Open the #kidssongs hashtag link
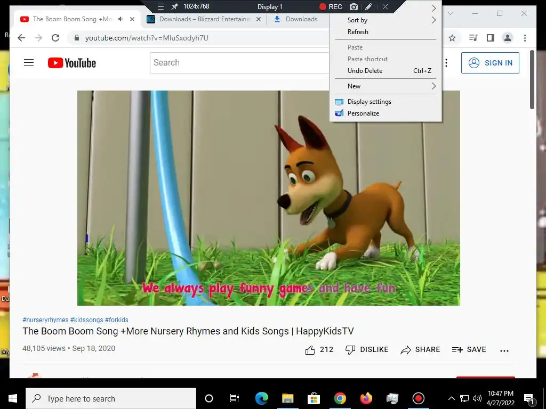This screenshot has width=546, height=409. click(x=87, y=320)
